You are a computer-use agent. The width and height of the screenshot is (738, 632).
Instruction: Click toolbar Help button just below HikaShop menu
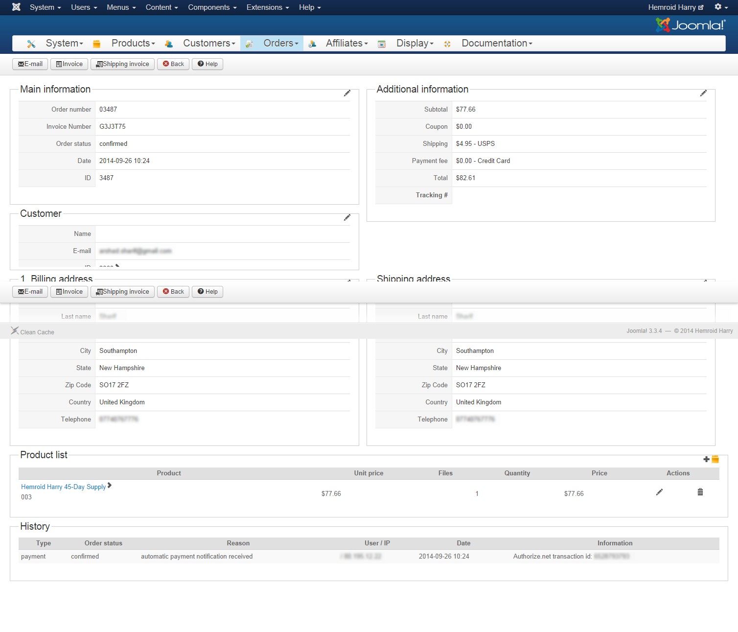tap(208, 64)
